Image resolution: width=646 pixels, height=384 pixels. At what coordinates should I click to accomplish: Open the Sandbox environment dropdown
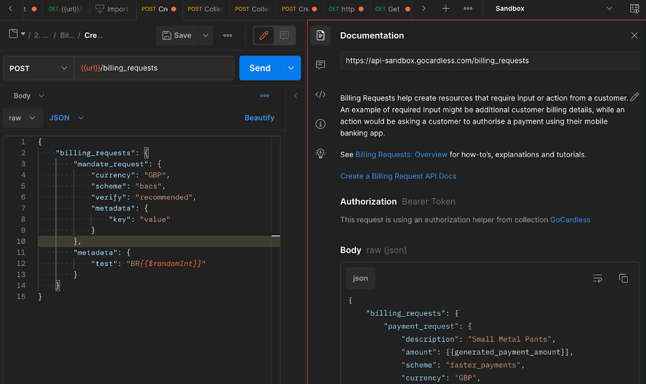pyautogui.click(x=553, y=9)
